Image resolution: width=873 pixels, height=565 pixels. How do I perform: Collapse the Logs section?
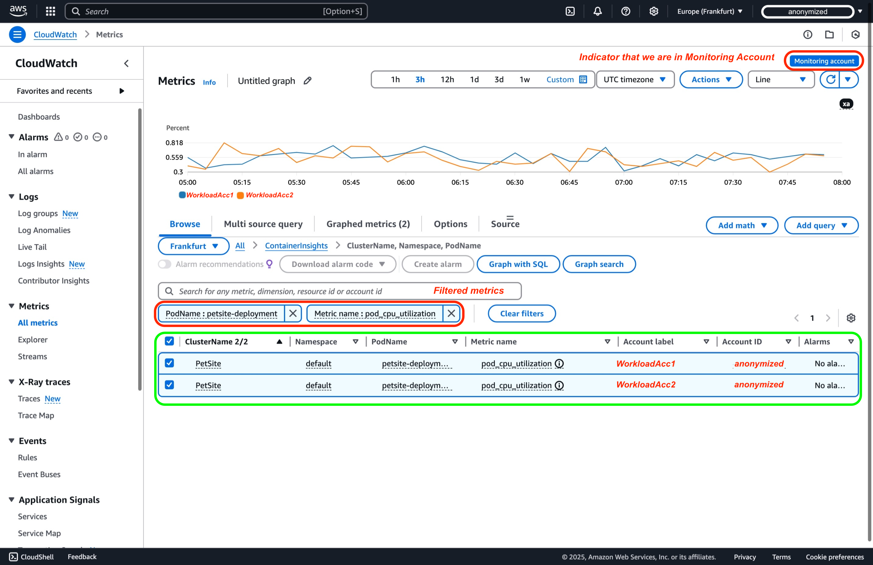click(x=11, y=196)
